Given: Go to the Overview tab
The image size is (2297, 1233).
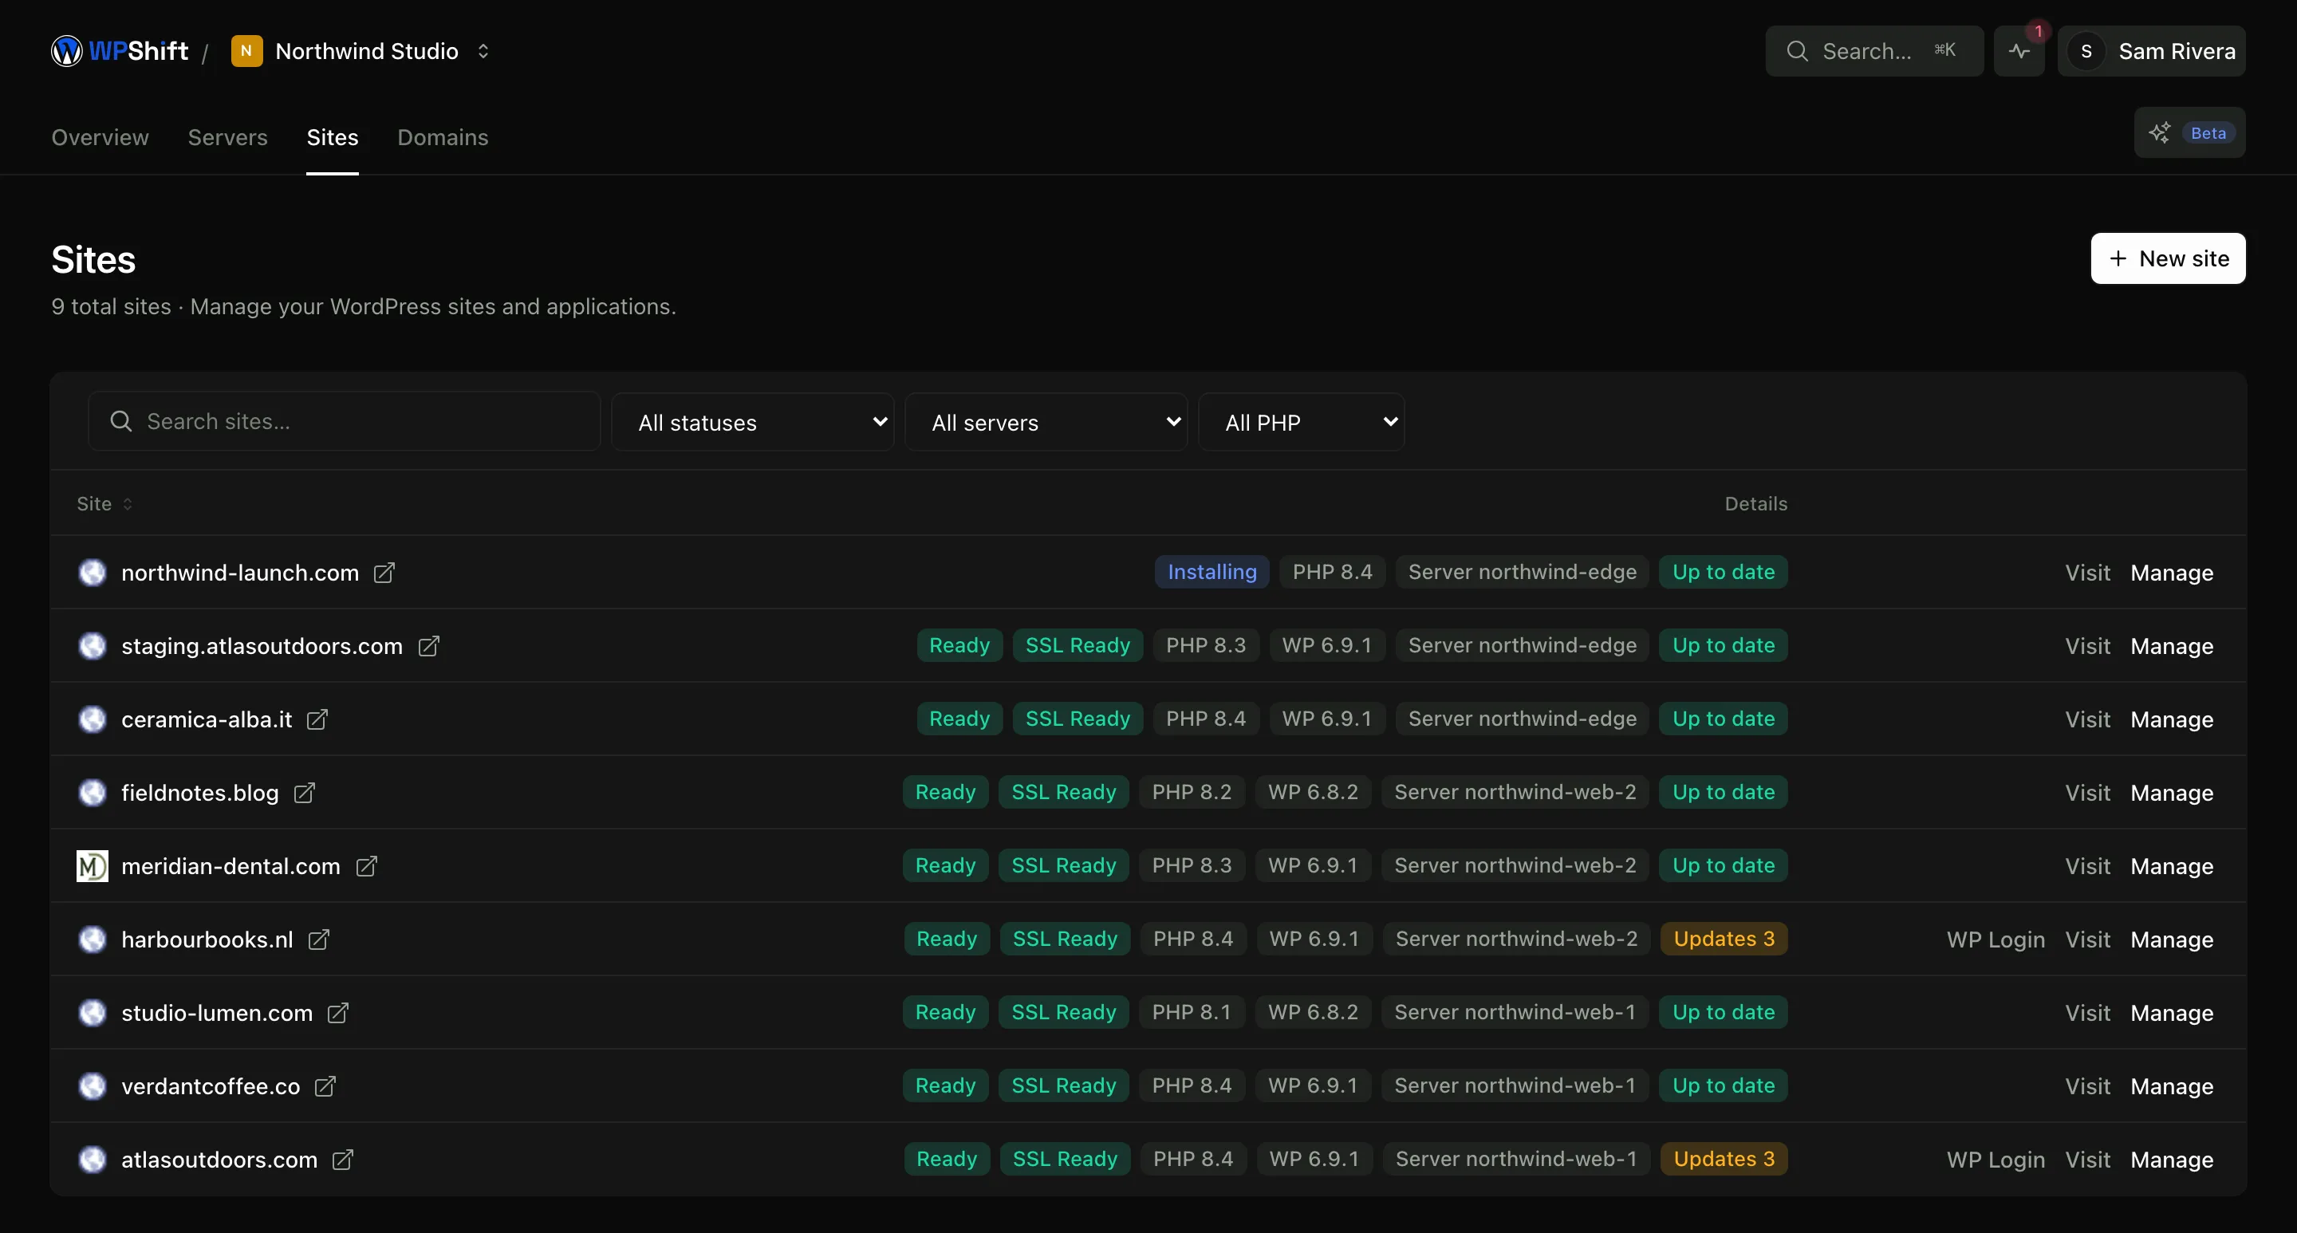Looking at the screenshot, I should point(100,137).
